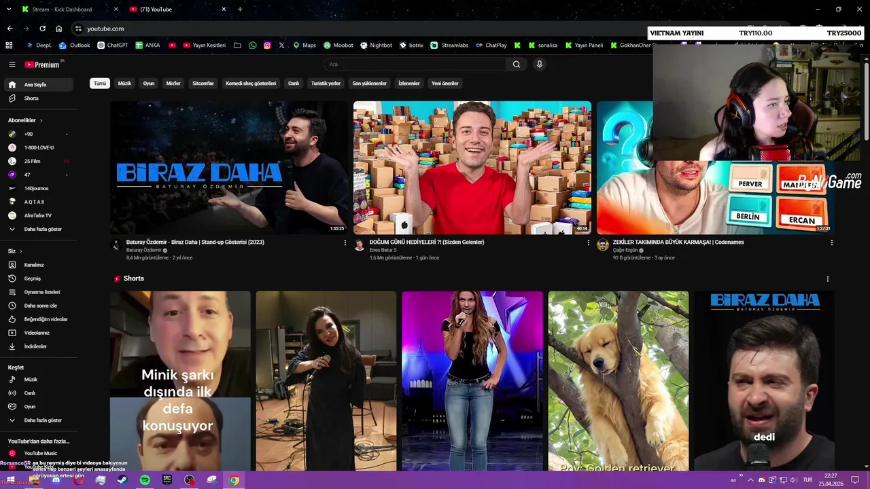870x489 pixels.
Task: Open Beğendiğin videolar liked videos
Action: (38, 319)
